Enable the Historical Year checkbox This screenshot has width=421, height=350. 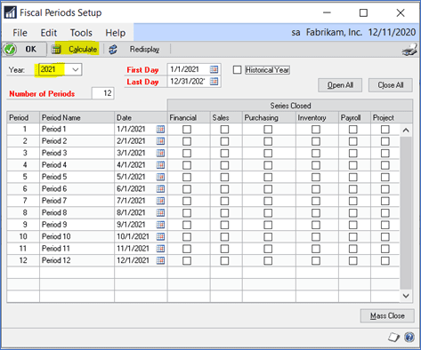coord(237,70)
